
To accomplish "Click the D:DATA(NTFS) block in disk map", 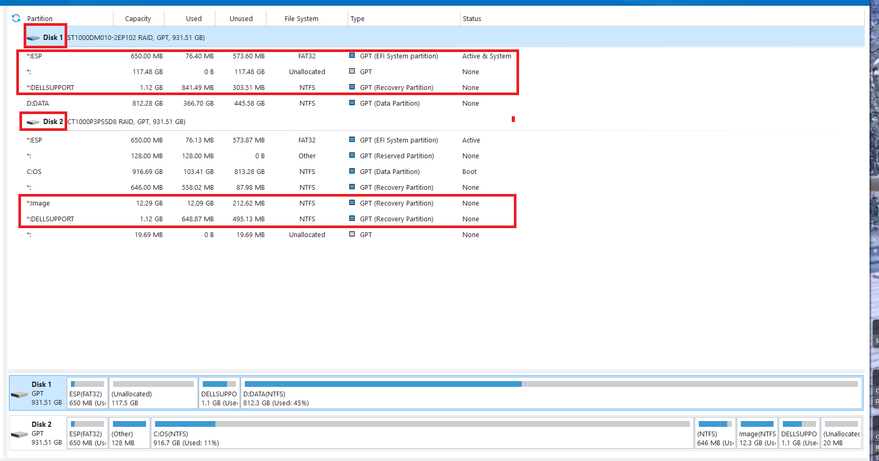I will coord(551,398).
